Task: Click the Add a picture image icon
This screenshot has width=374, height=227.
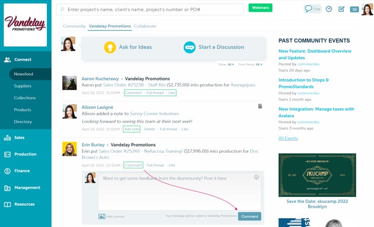Action: tap(102, 216)
